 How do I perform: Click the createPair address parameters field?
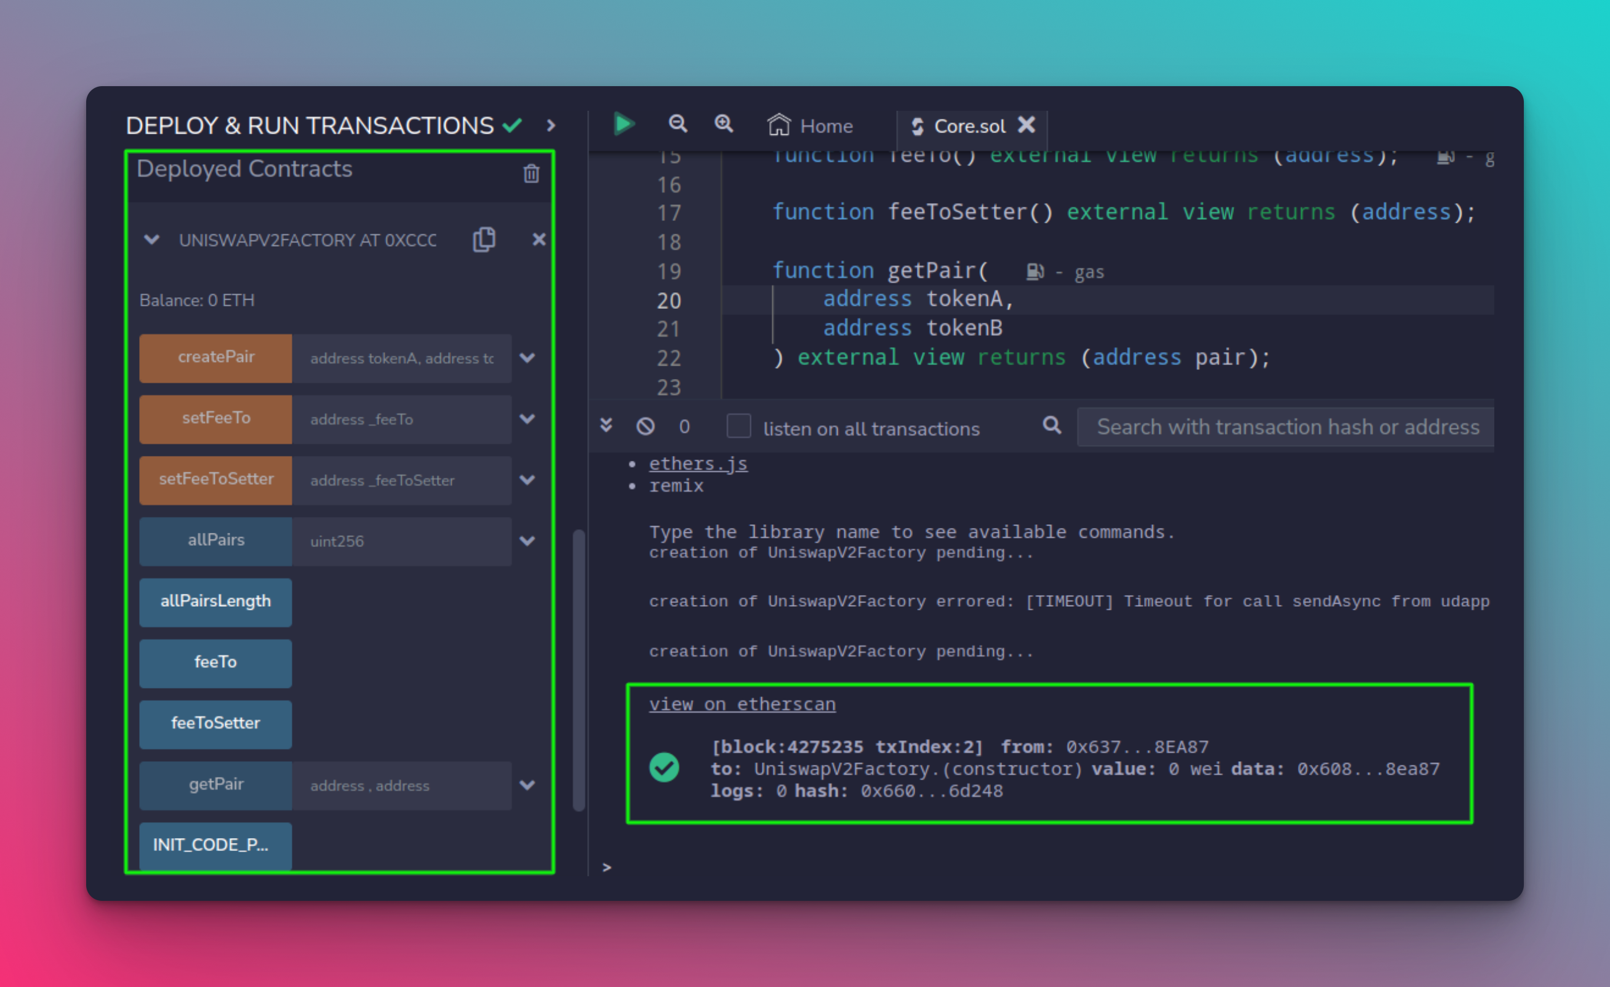401,358
